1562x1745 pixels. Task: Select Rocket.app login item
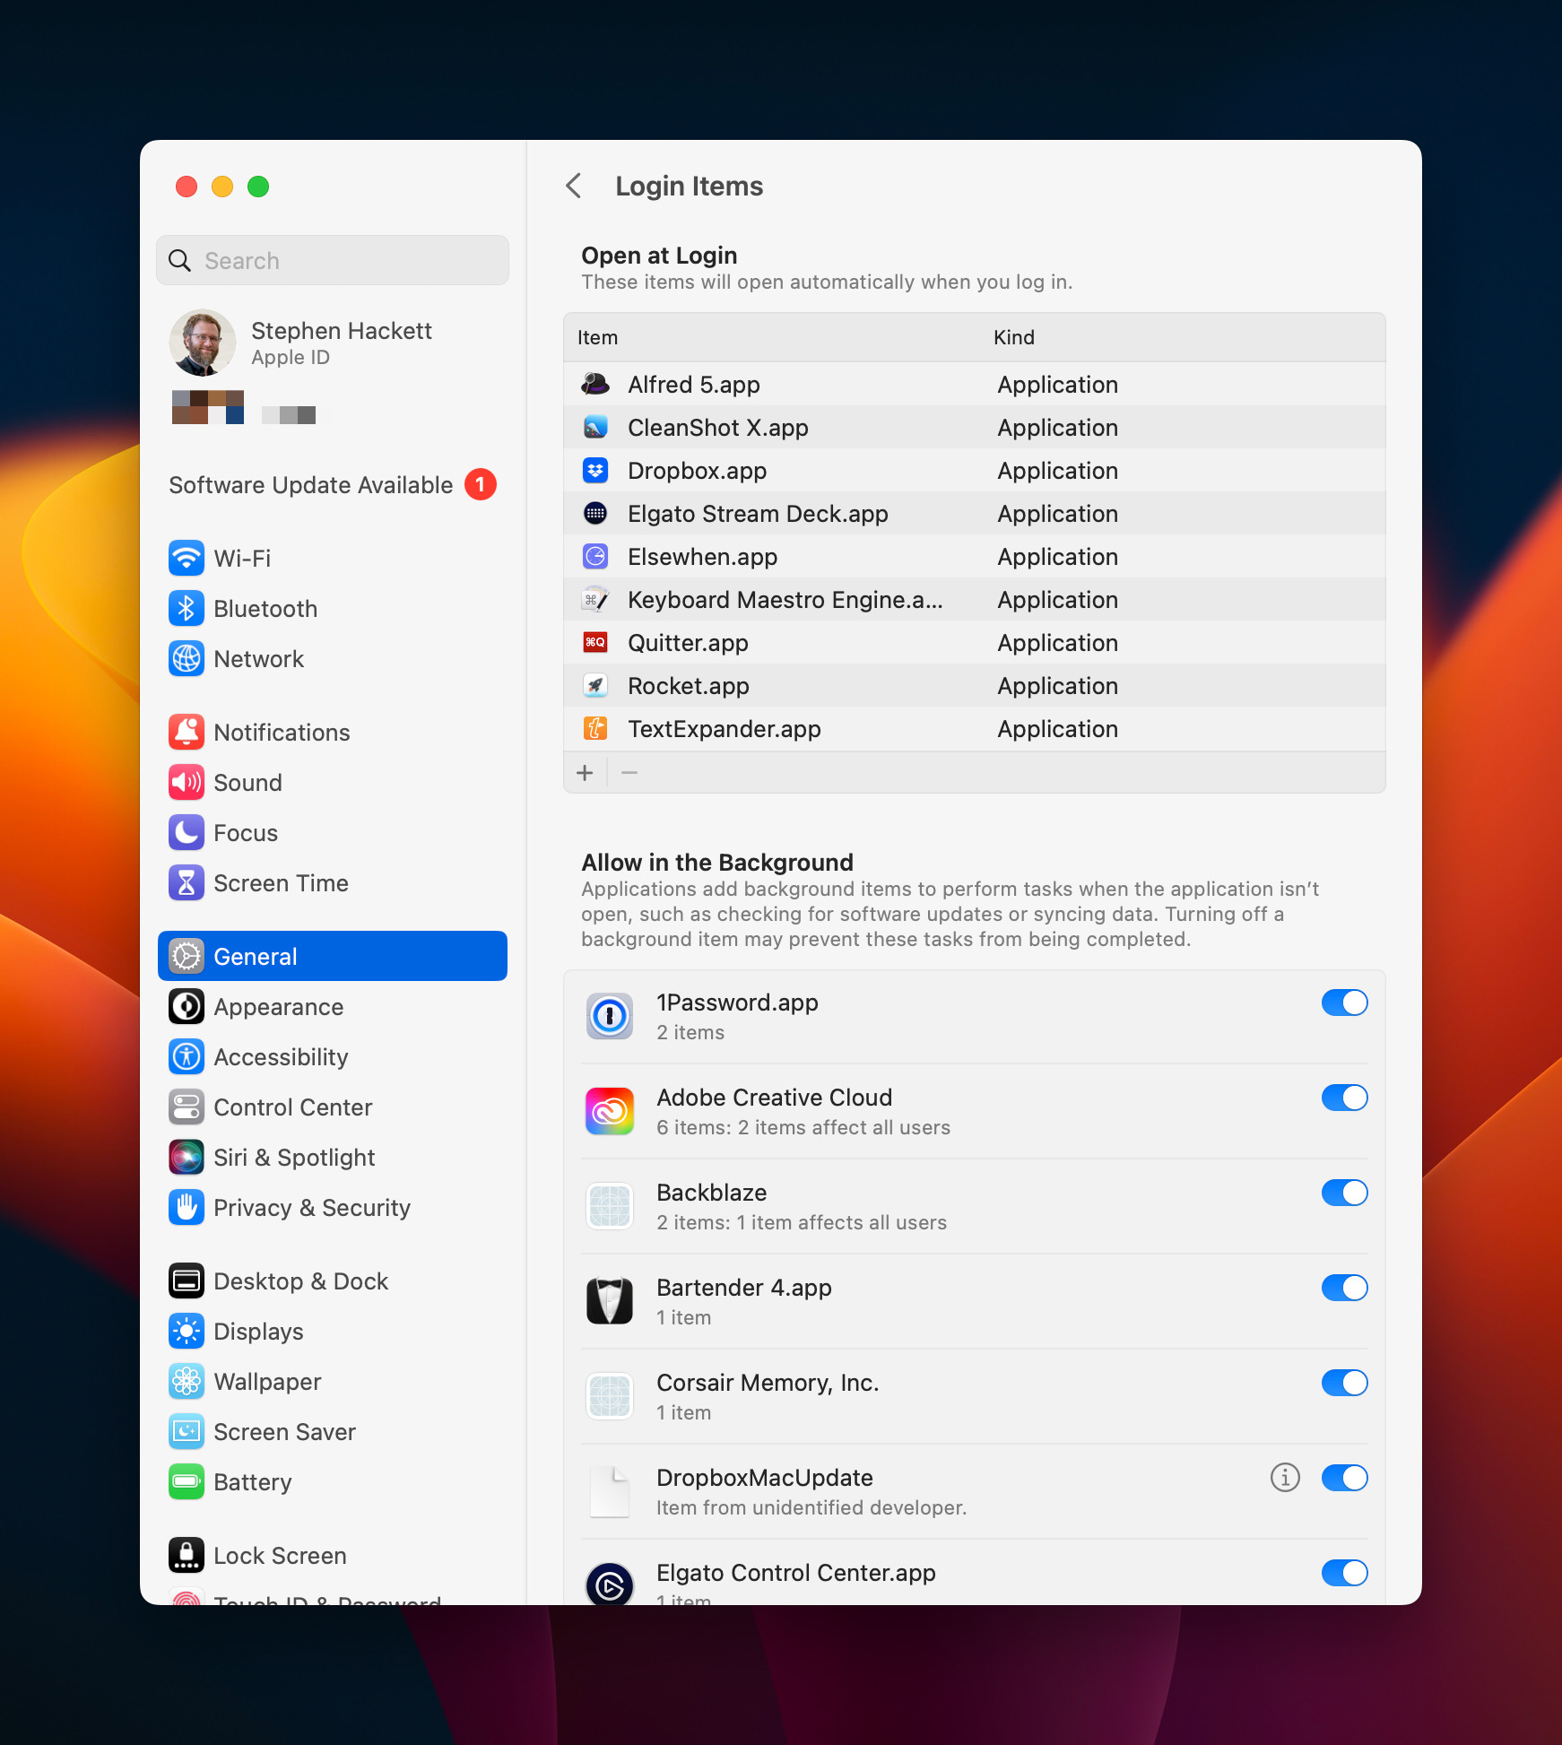pos(974,685)
